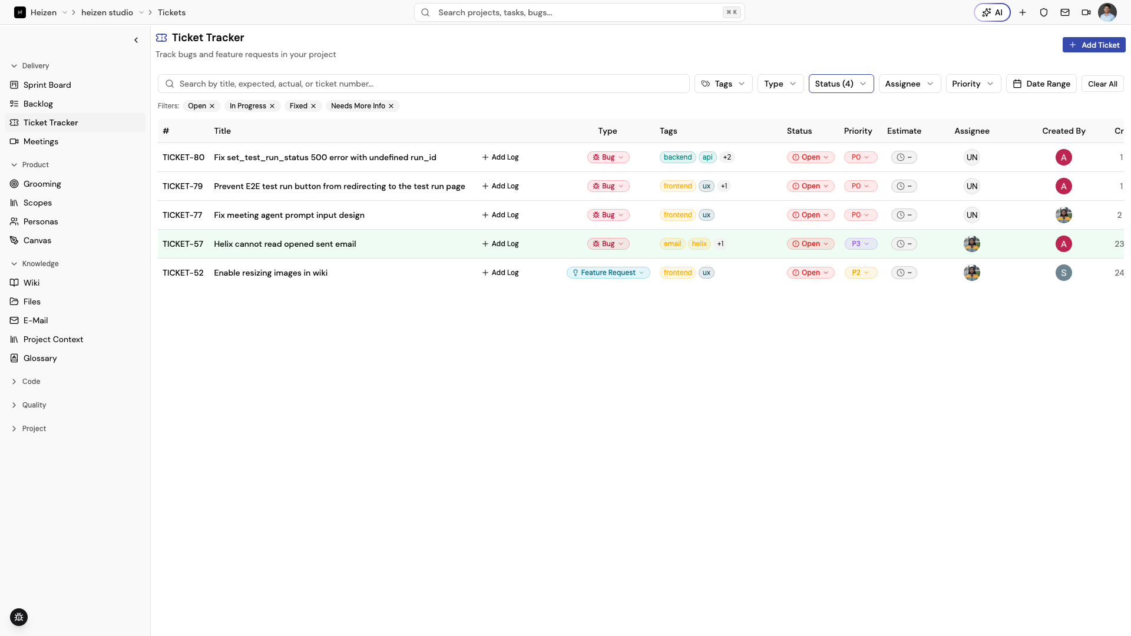The image size is (1131, 636).
Task: Open Canvas in sidebar
Action: [75, 240]
